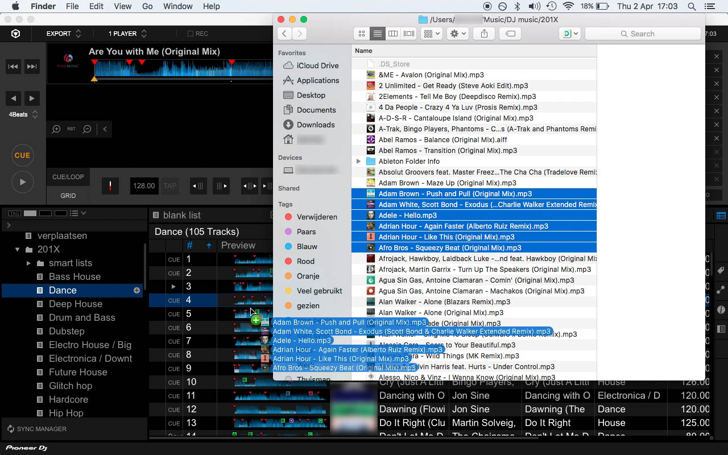This screenshot has height=455, width=728.
Task: Switch to the CUE/LOOP tab
Action: pos(68,177)
